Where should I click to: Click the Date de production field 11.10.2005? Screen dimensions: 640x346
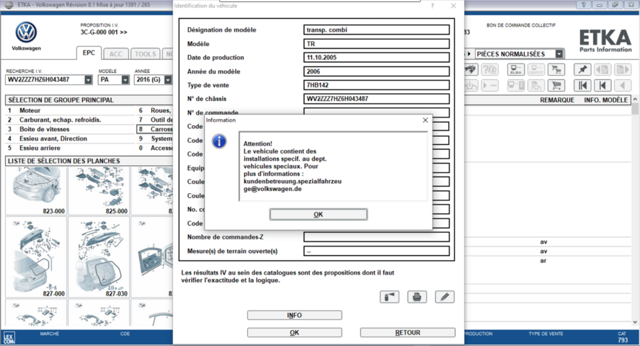coord(376,58)
